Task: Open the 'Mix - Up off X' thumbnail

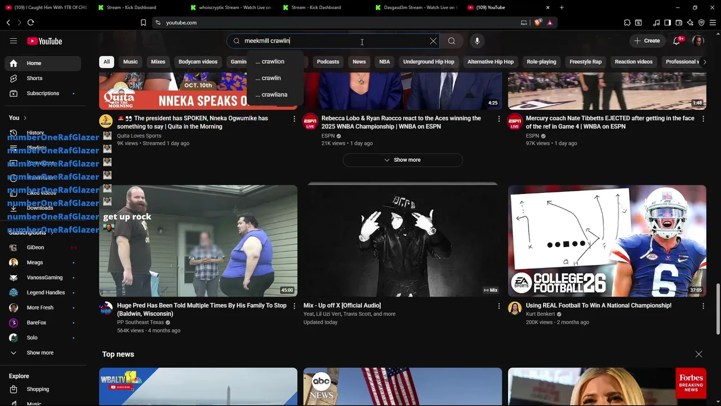Action: coord(403,241)
